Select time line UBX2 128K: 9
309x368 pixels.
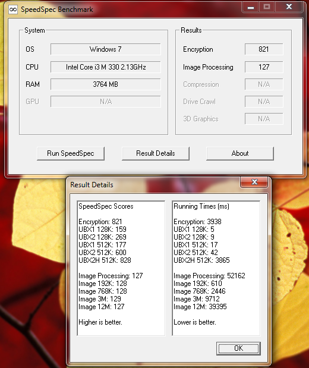[x=194, y=237]
